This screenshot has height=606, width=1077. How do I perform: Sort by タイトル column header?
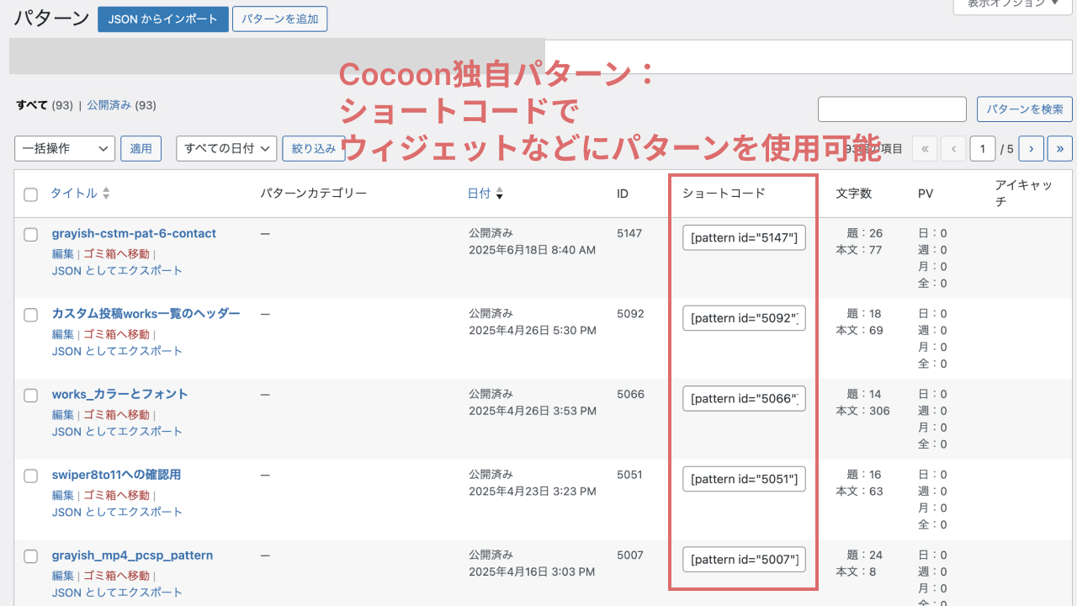click(x=74, y=194)
